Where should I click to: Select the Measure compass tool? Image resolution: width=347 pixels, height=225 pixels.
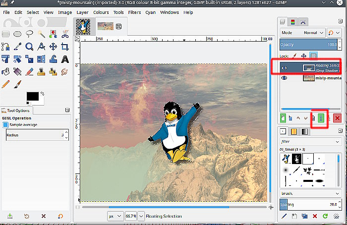click(41, 47)
